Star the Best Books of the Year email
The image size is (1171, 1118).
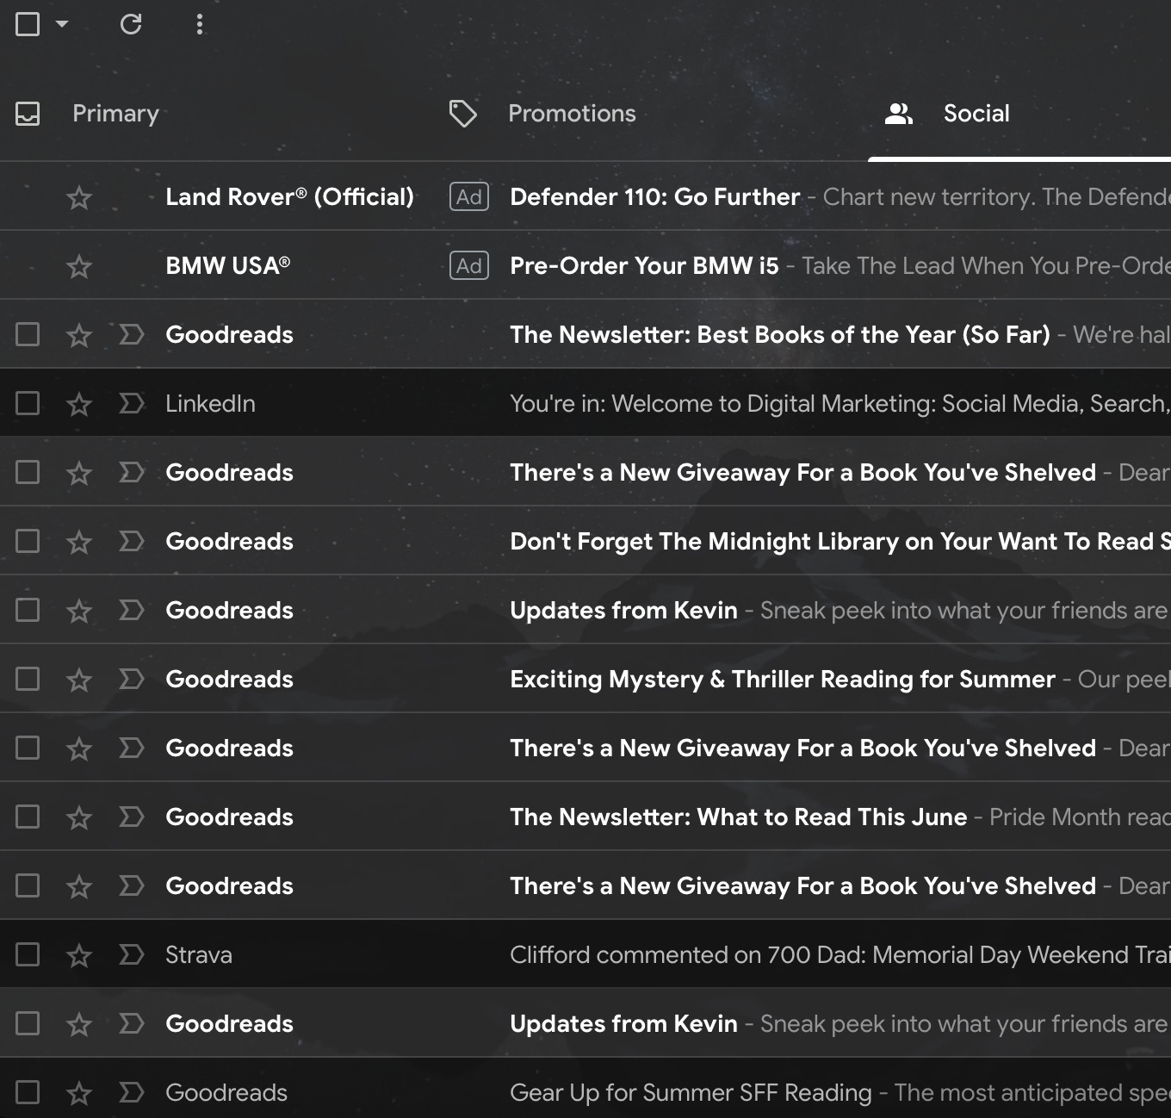tap(79, 335)
